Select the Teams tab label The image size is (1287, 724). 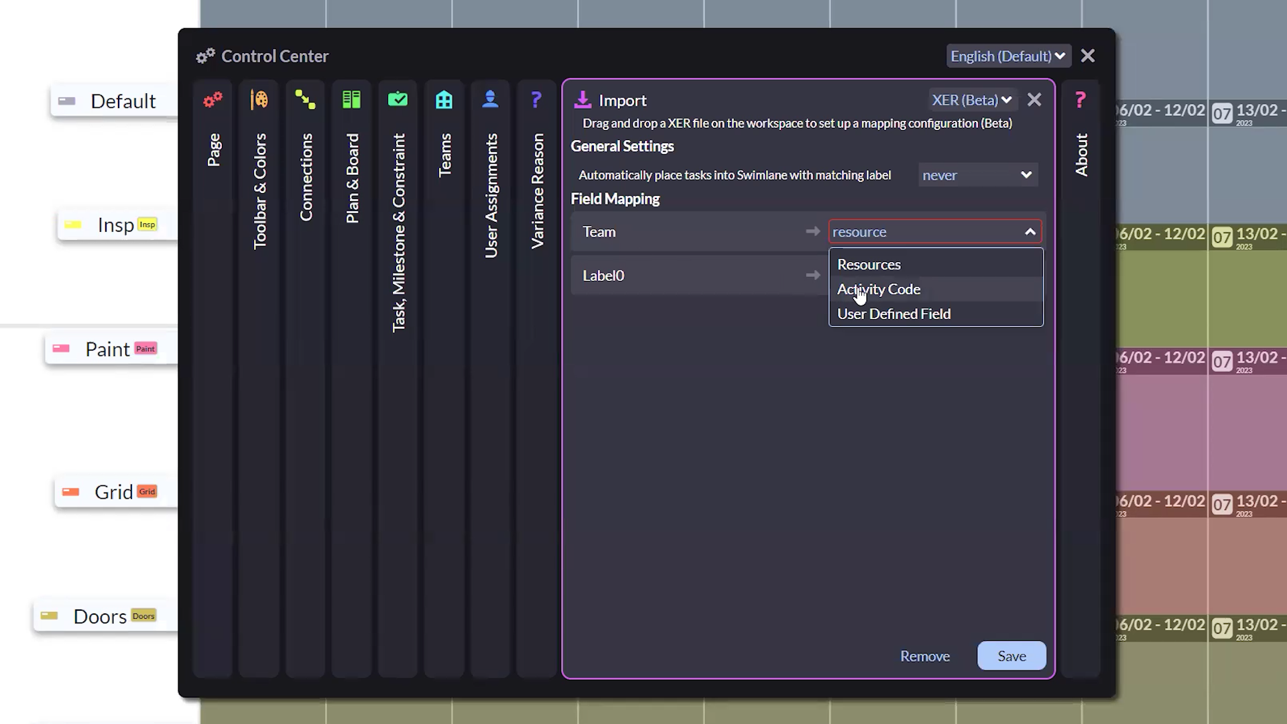click(x=444, y=155)
